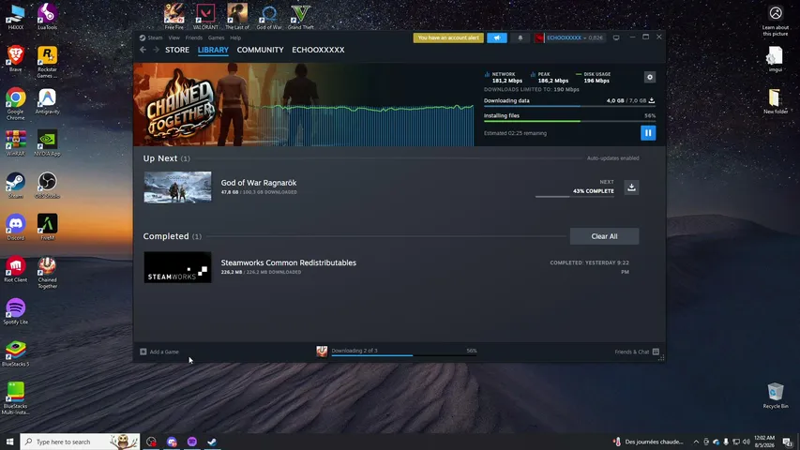Image resolution: width=800 pixels, height=450 pixels.
Task: Select the BlueStacks 5 desktop icon
Action: (15, 353)
